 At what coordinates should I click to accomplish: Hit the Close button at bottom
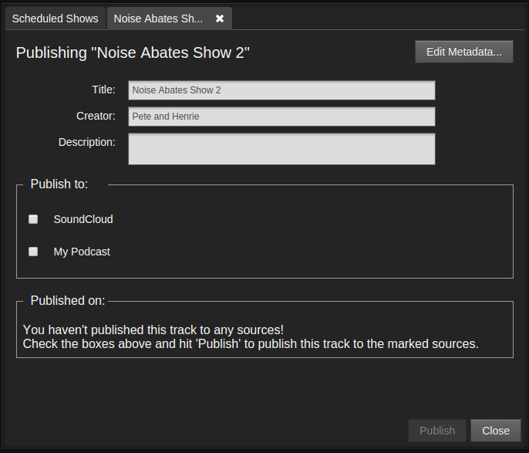495,431
